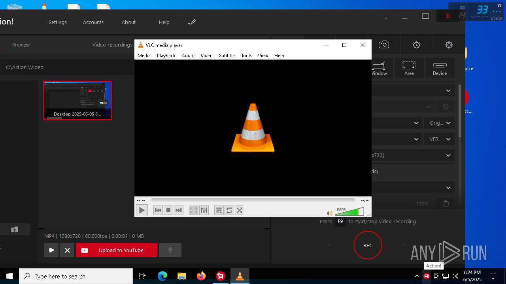Viewport: 506px width, 284px height.
Task: Skip to next media in VLC
Action: pyautogui.click(x=179, y=210)
